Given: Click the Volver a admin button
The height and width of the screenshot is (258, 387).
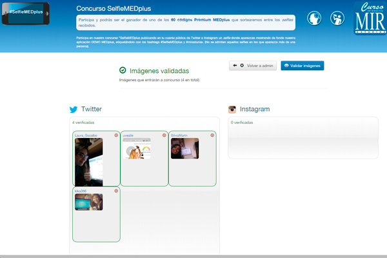Looking at the screenshot, I should pyautogui.click(x=253, y=66).
